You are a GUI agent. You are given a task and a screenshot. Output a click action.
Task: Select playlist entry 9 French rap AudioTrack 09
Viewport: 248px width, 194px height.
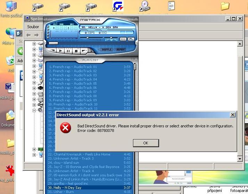pos(90,100)
